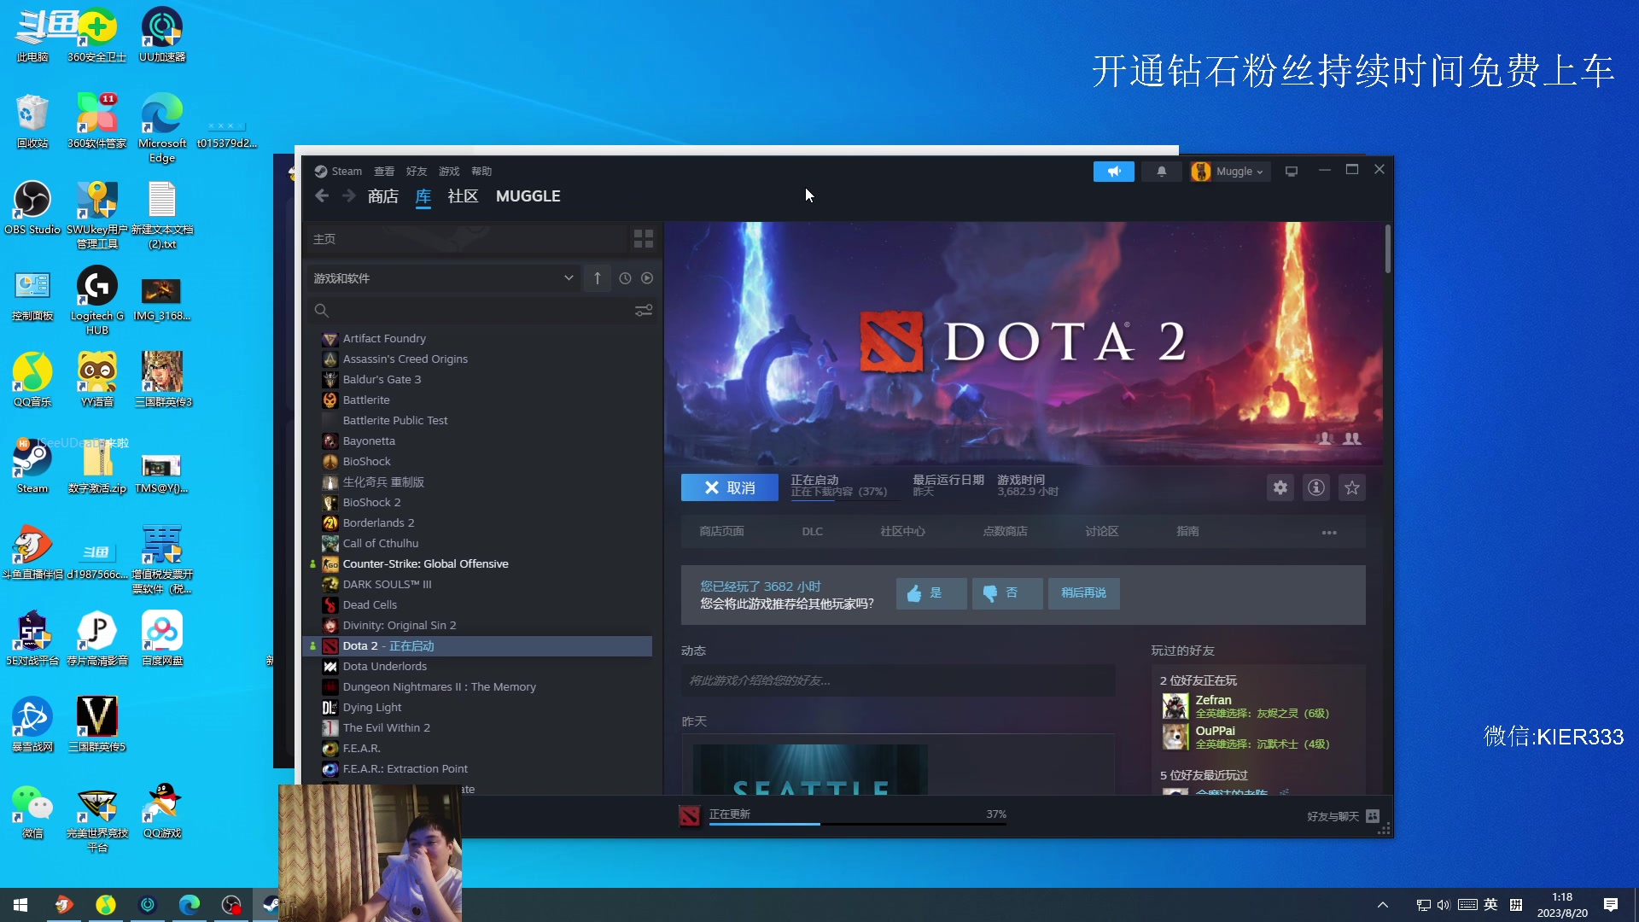Toggle the sort arrow in the library sidebar
The height and width of the screenshot is (922, 1639).
point(597,278)
